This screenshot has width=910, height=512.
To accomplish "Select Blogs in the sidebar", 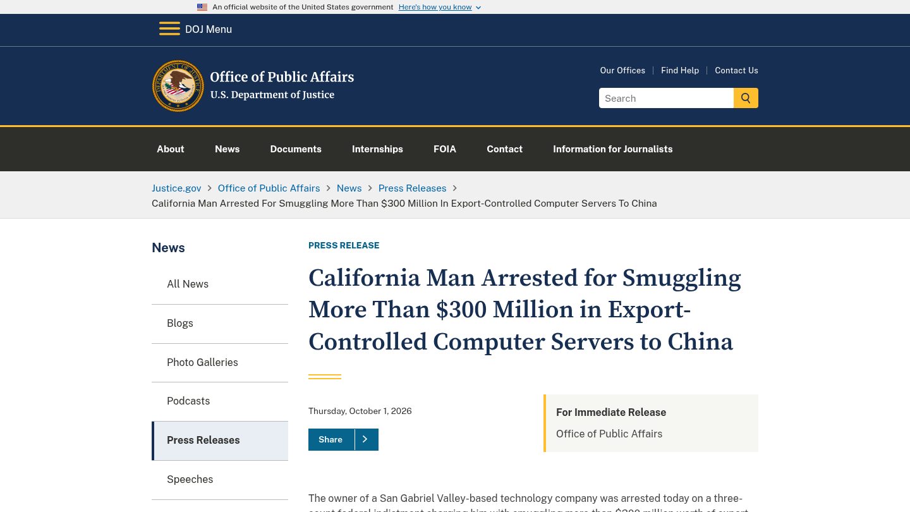I will [x=220, y=324].
